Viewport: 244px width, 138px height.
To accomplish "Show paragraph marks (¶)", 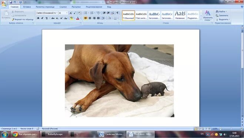I will [117, 13].
